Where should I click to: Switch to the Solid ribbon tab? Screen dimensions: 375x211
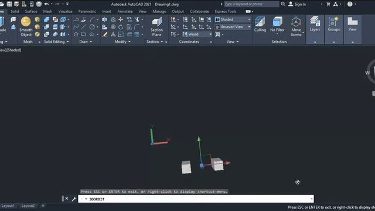15,11
